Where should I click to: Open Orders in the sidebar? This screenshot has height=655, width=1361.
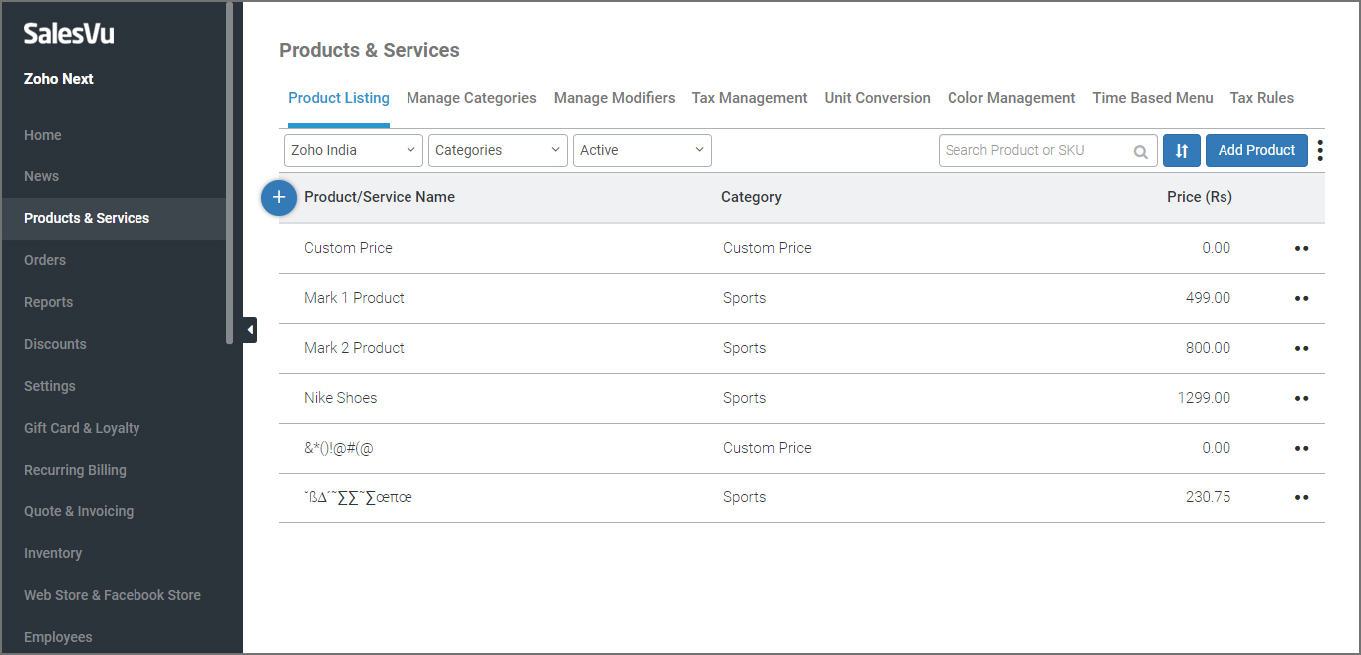(45, 260)
